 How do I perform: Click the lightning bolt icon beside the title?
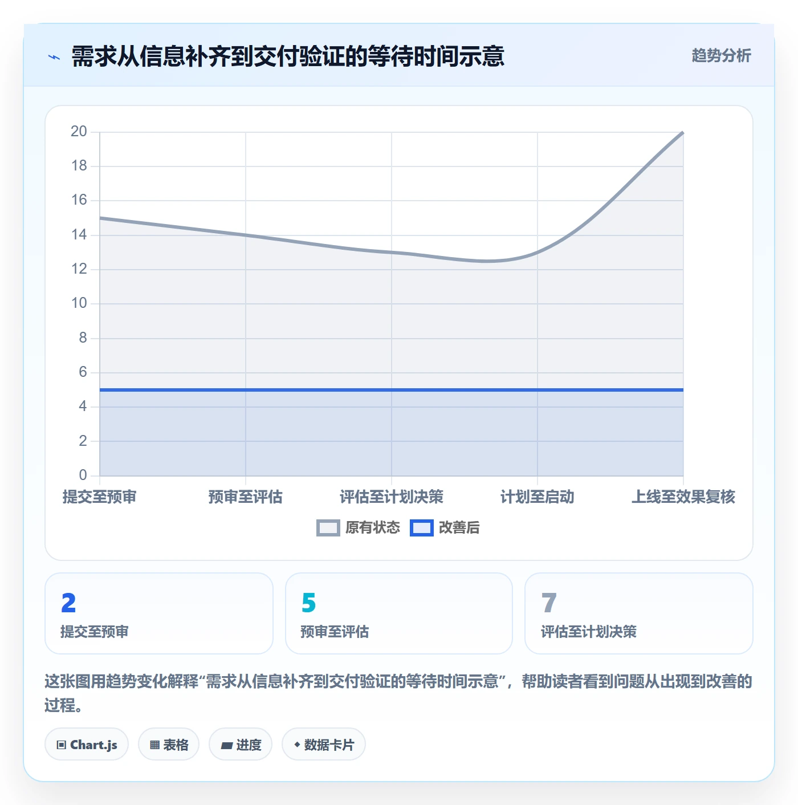(54, 56)
